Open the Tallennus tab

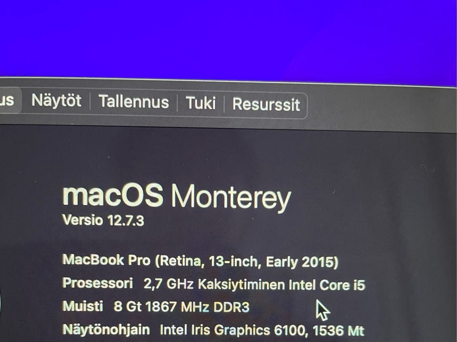[134, 102]
